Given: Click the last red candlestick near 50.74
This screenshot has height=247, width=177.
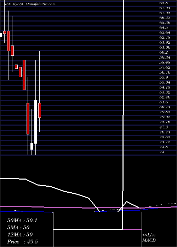Looking at the screenshot, I should (x=40, y=110).
